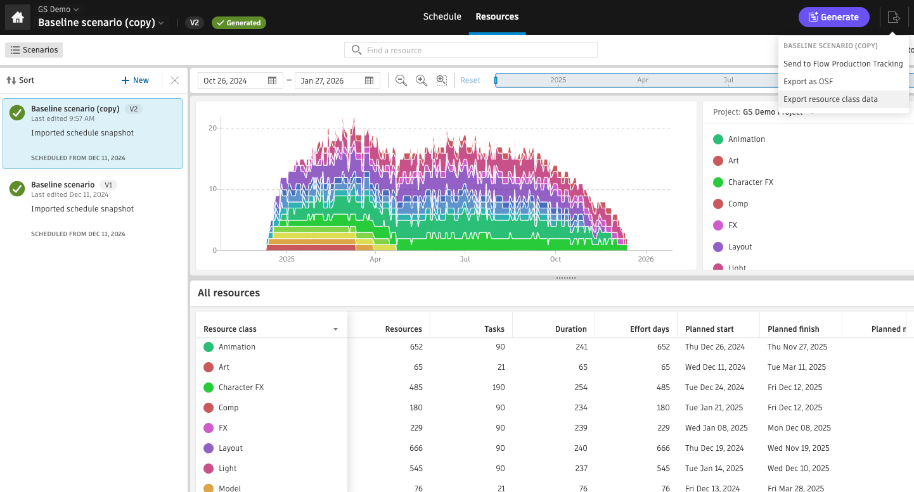Go to the home icon
Image resolution: width=914 pixels, height=492 pixels.
coord(18,18)
